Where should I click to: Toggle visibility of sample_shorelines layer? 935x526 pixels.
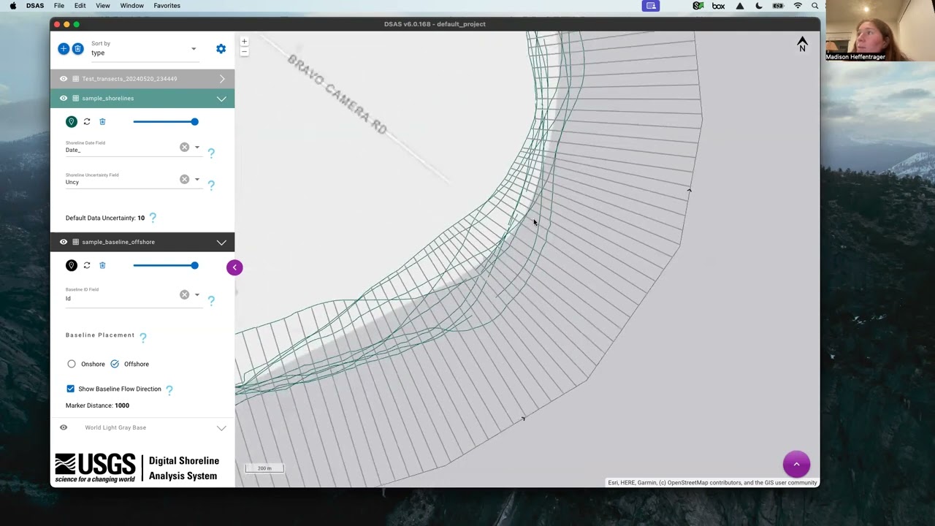pyautogui.click(x=64, y=99)
